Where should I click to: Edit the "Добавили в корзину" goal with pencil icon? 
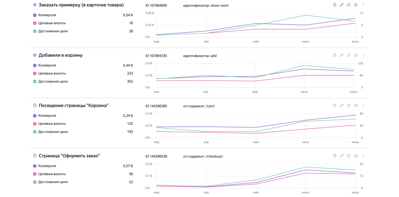pyautogui.click(x=342, y=55)
